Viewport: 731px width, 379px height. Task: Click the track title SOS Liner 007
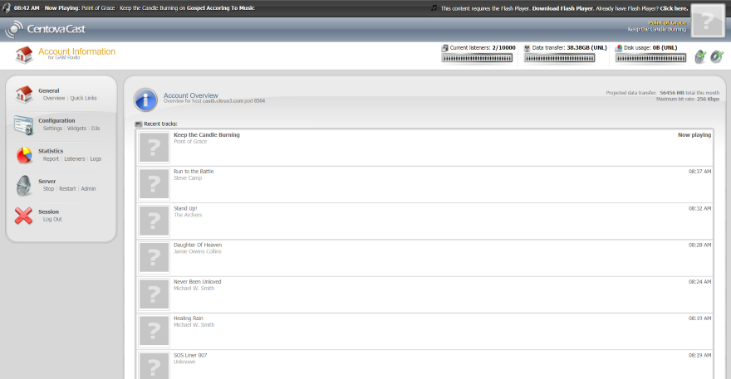pos(190,355)
